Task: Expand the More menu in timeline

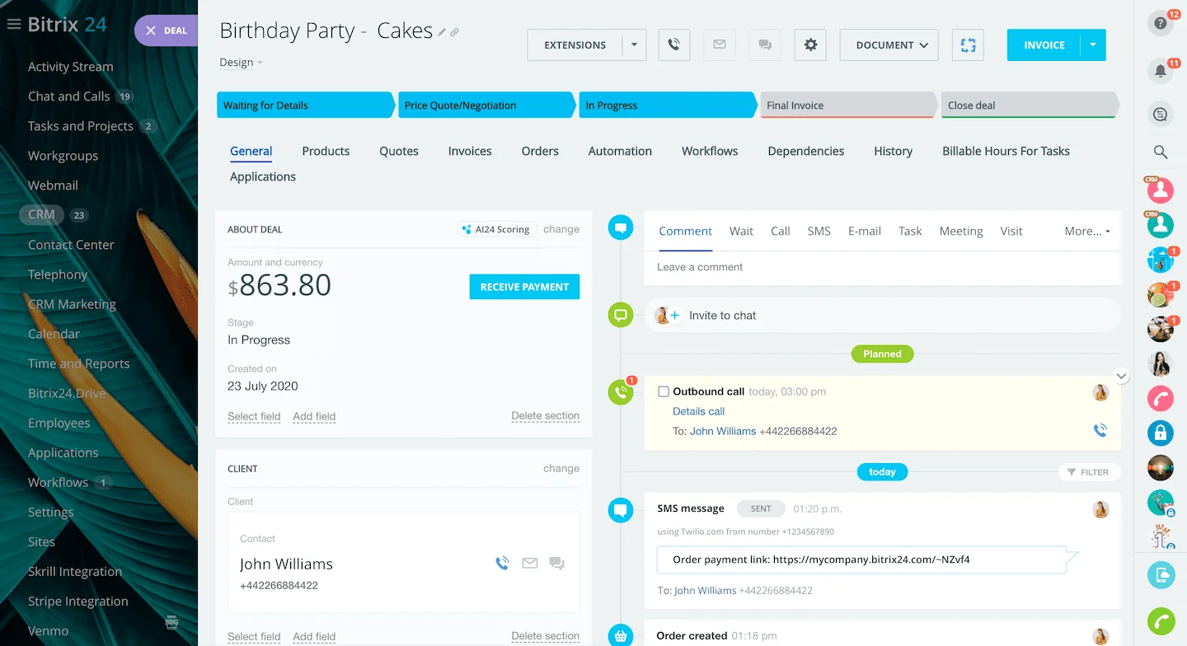Action: point(1086,232)
